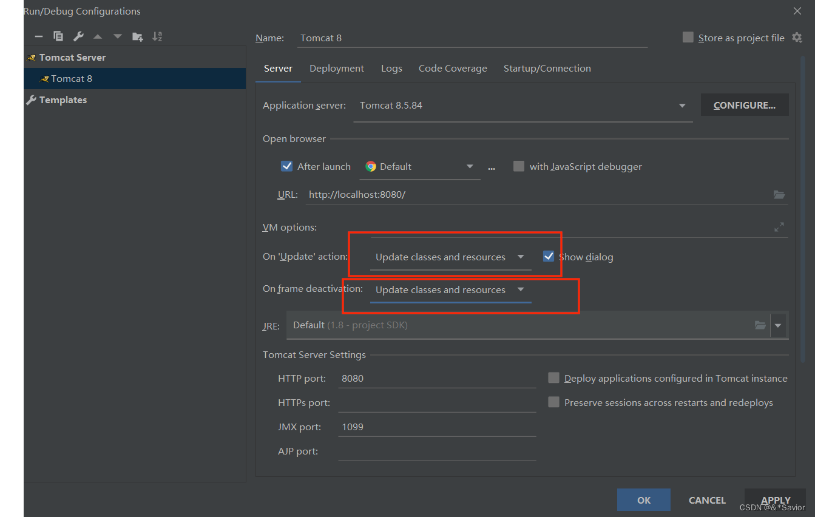Check Deploy applications configured in Tomcat instance
This screenshot has width=815, height=517.
pyautogui.click(x=553, y=378)
